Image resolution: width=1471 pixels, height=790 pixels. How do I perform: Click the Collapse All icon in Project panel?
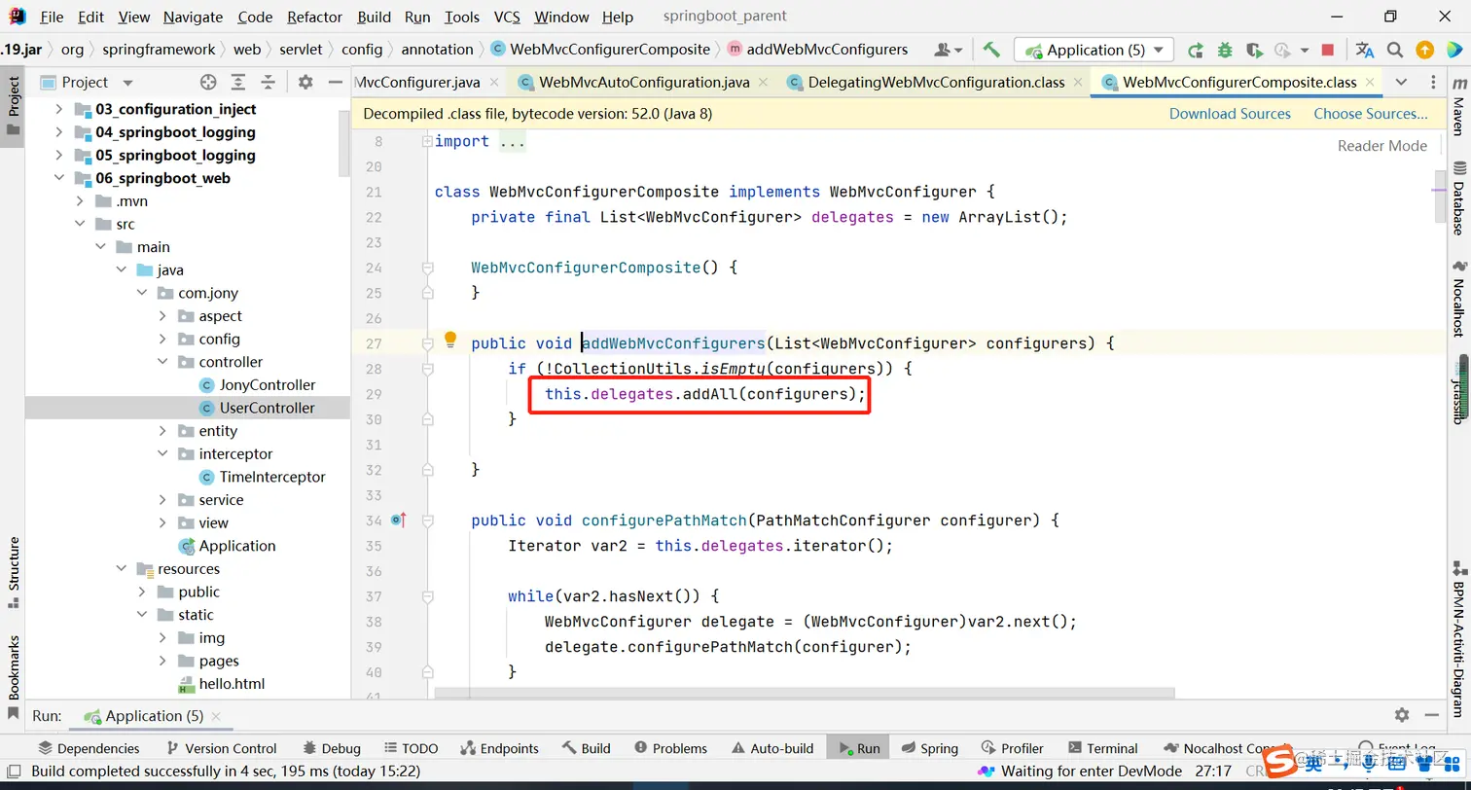tap(269, 83)
